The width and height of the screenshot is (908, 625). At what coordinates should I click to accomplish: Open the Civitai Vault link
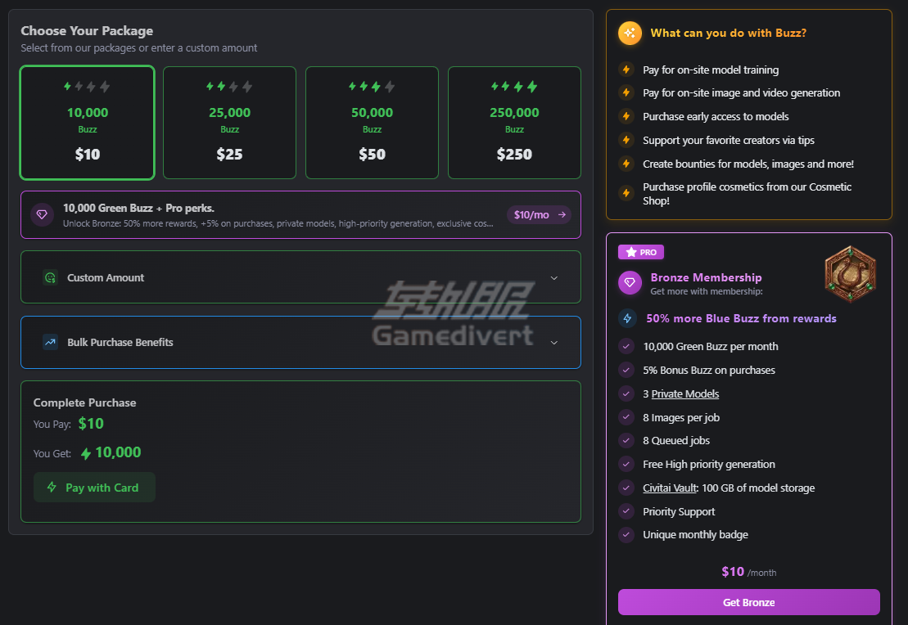pyautogui.click(x=670, y=488)
